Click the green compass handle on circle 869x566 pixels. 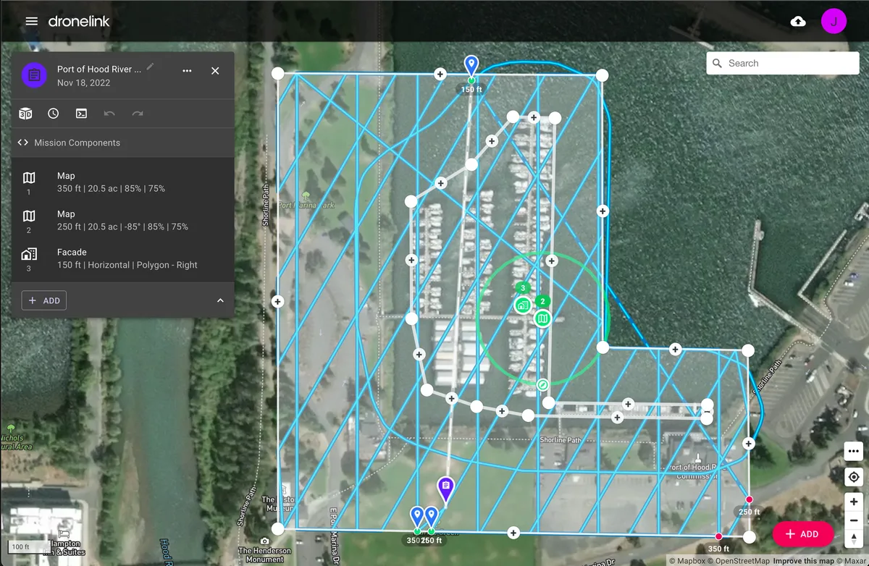pyautogui.click(x=542, y=384)
